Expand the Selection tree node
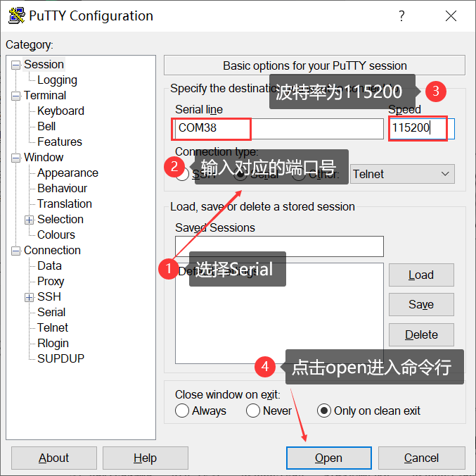The image size is (476, 476). coord(29,220)
